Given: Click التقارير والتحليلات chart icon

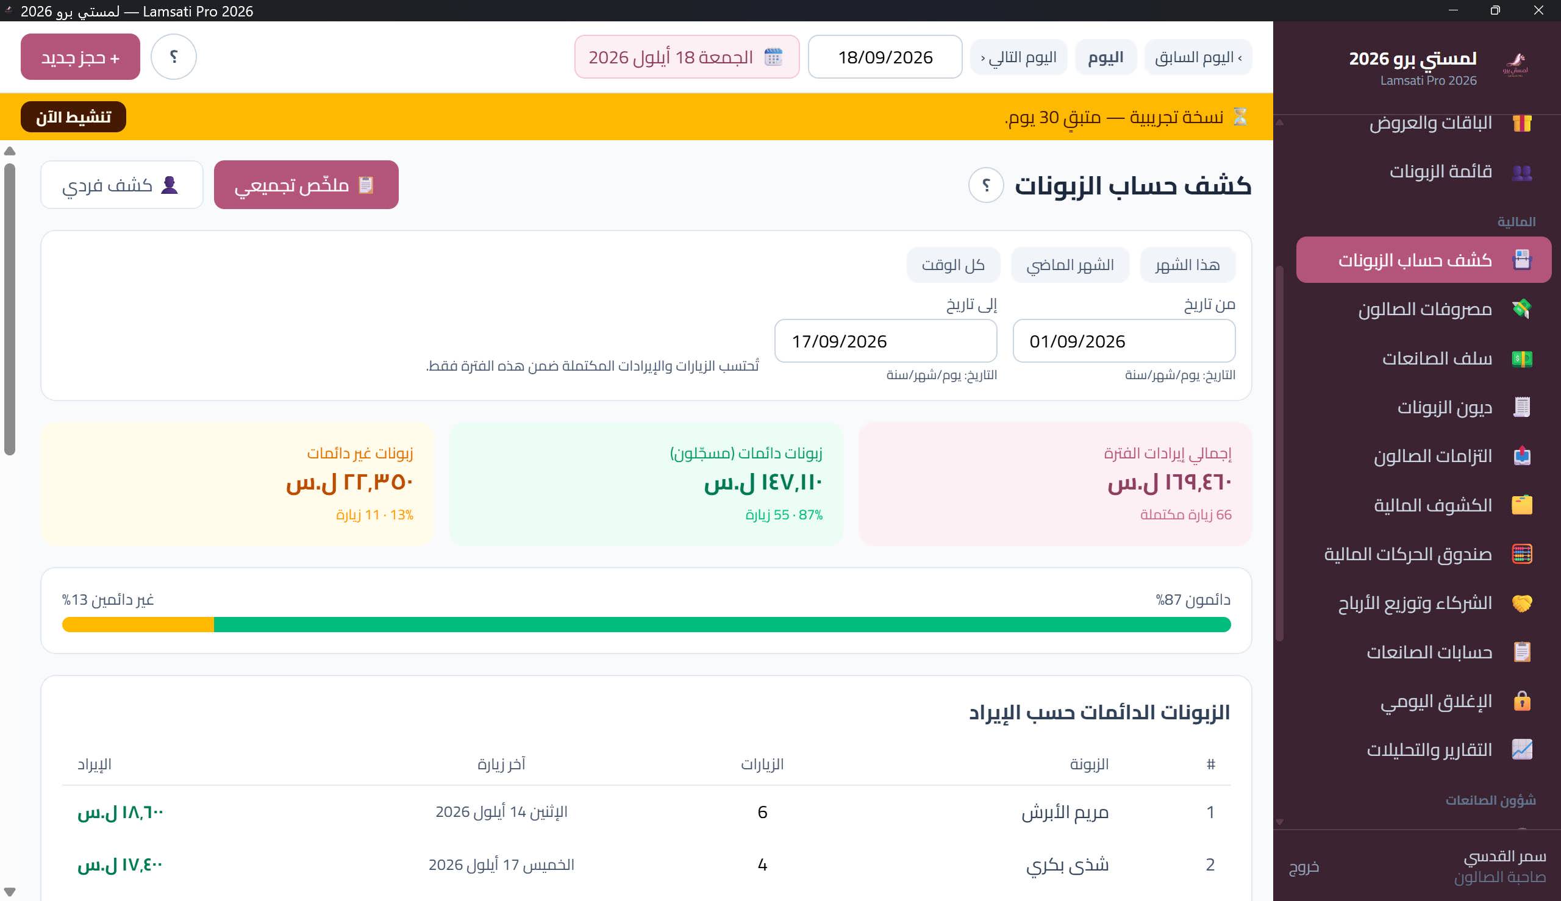Looking at the screenshot, I should click(x=1521, y=750).
